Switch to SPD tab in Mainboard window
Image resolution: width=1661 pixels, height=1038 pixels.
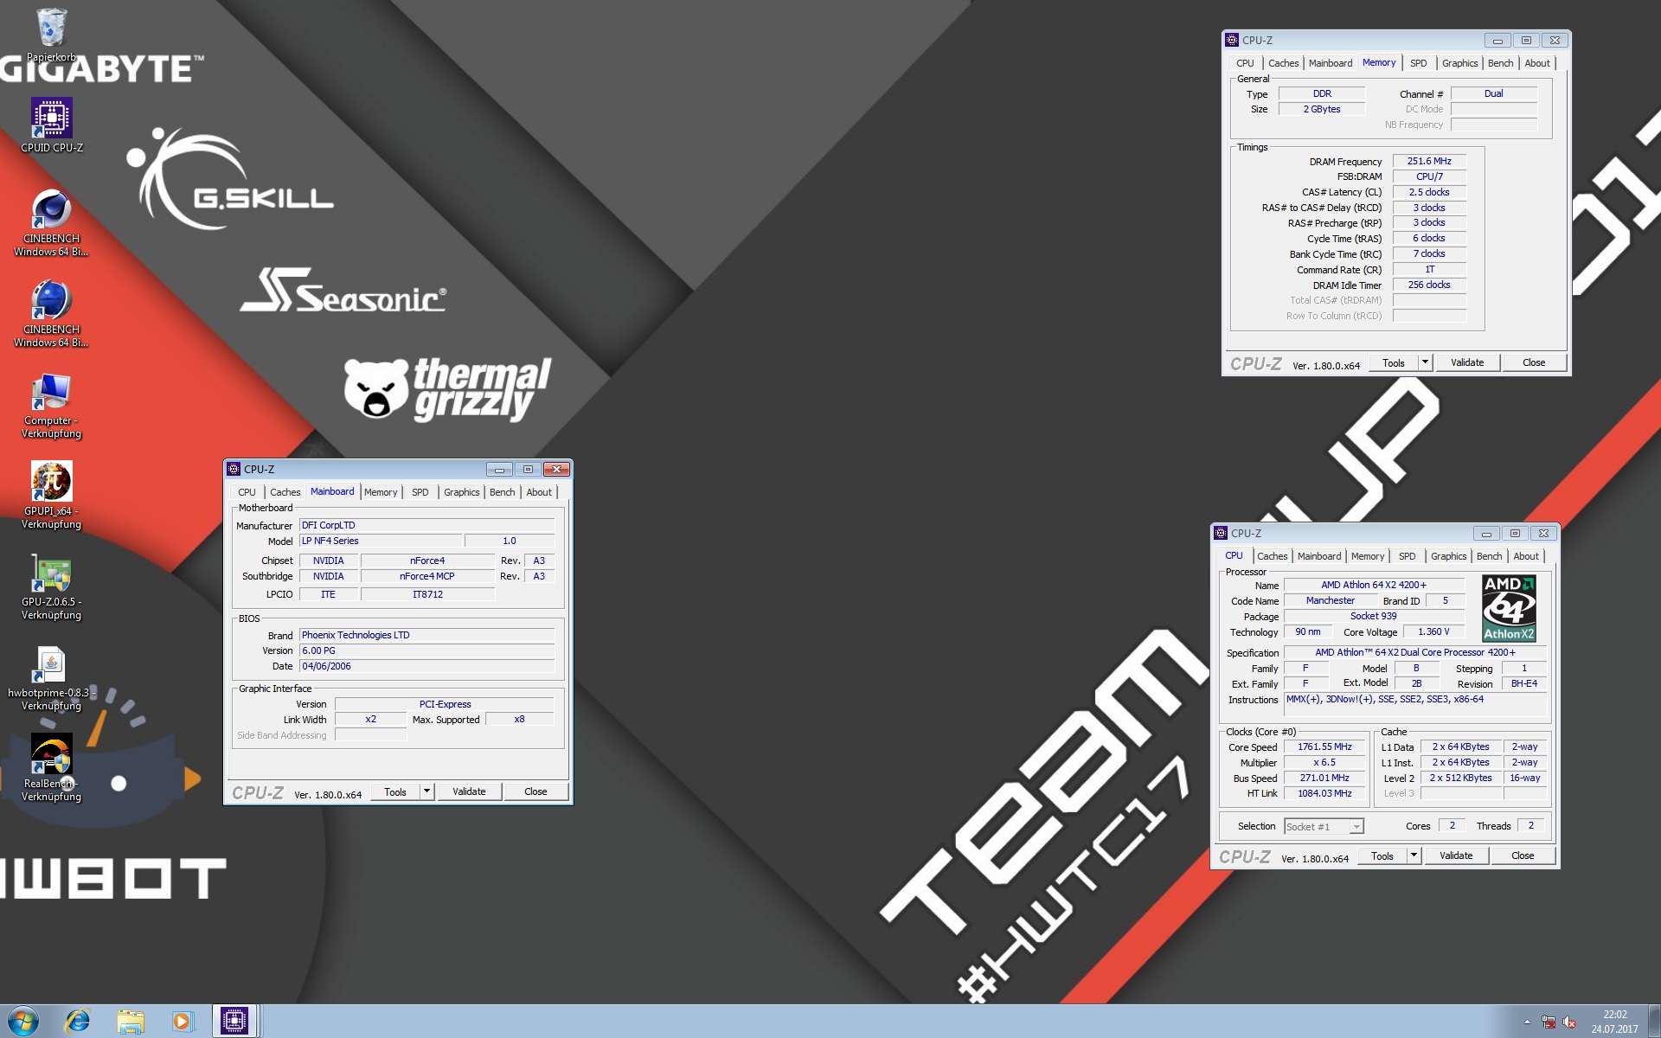(420, 492)
